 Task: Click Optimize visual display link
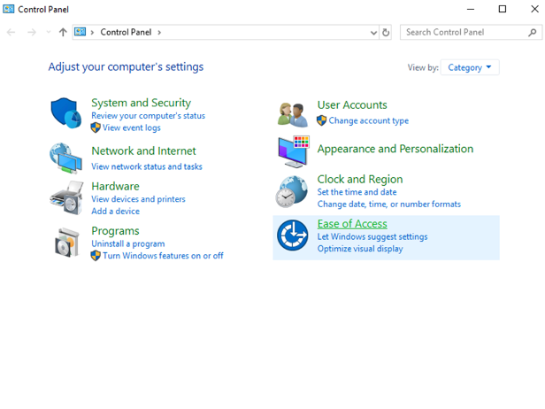tap(360, 249)
